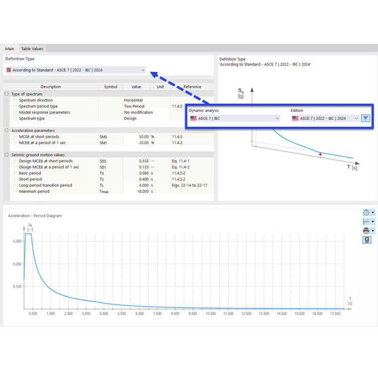Toggle the g units button
378x371 pixels.
[367, 240]
